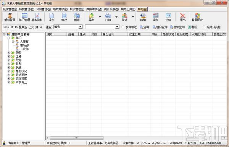Open dropdown arrow next to 导出
The height and width of the screenshot is (147, 229).
100,17
